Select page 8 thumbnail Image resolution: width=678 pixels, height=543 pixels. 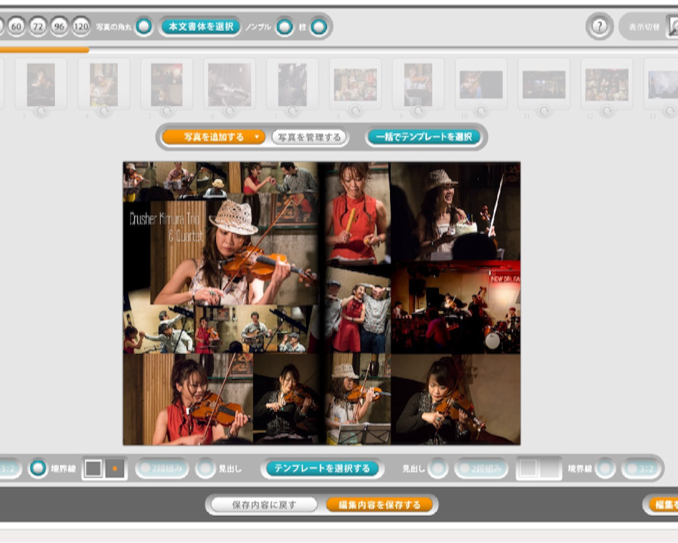[356, 85]
